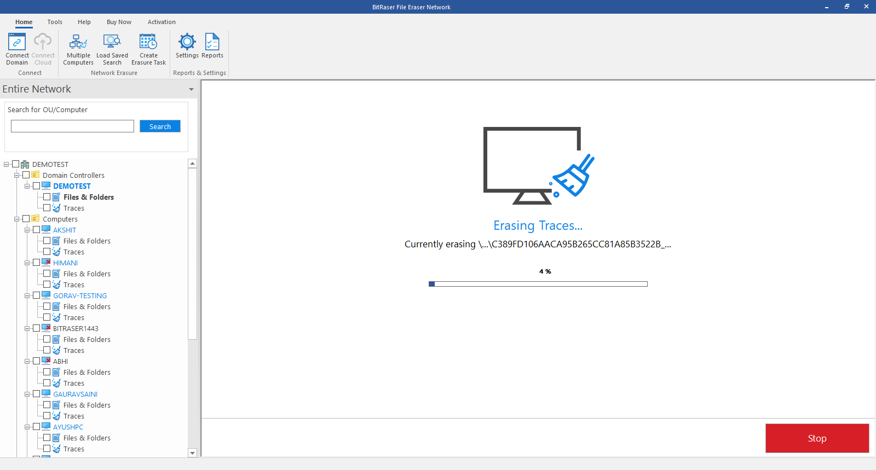The image size is (876, 470).
Task: Click Files & Folders icon under GORAV-TESTING
Action: pos(56,306)
